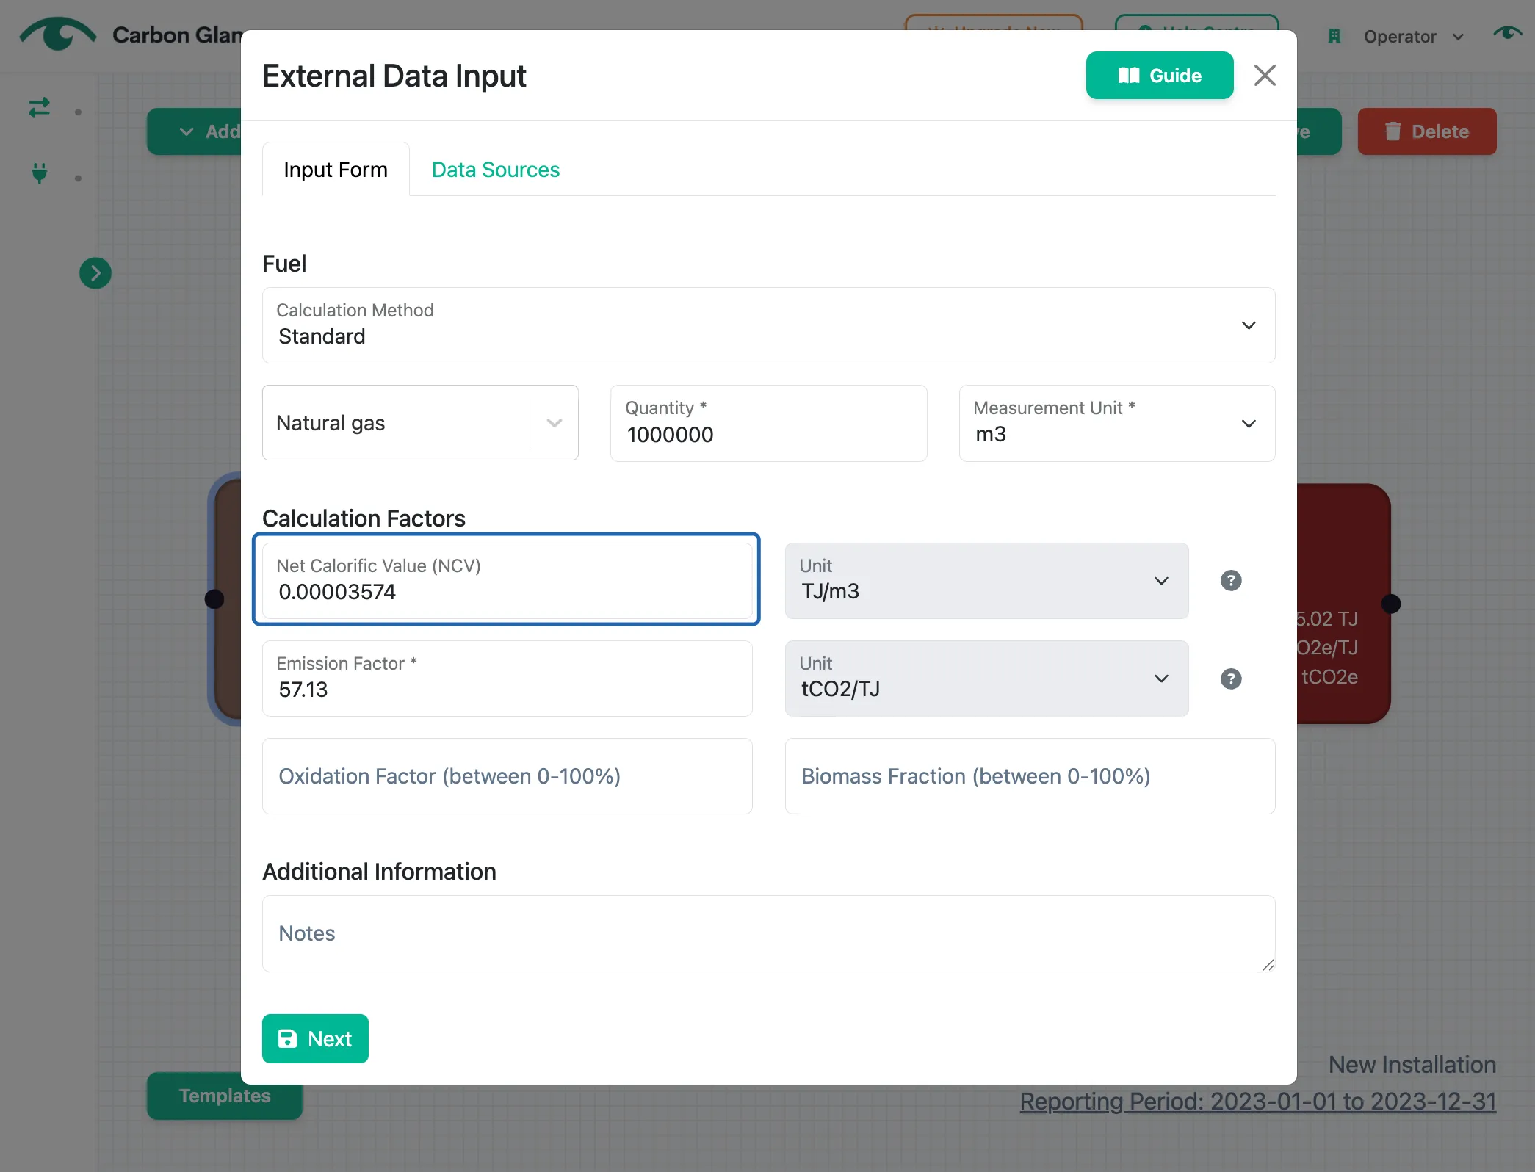1535x1172 pixels.
Task: Switch to the Data Sources tab
Action: coord(496,170)
